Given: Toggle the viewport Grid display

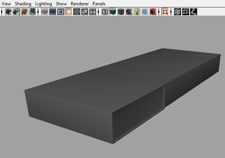Looking at the screenshot, I should pos(45,12).
